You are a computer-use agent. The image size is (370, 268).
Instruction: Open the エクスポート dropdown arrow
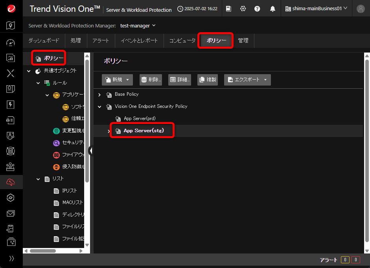coord(265,80)
